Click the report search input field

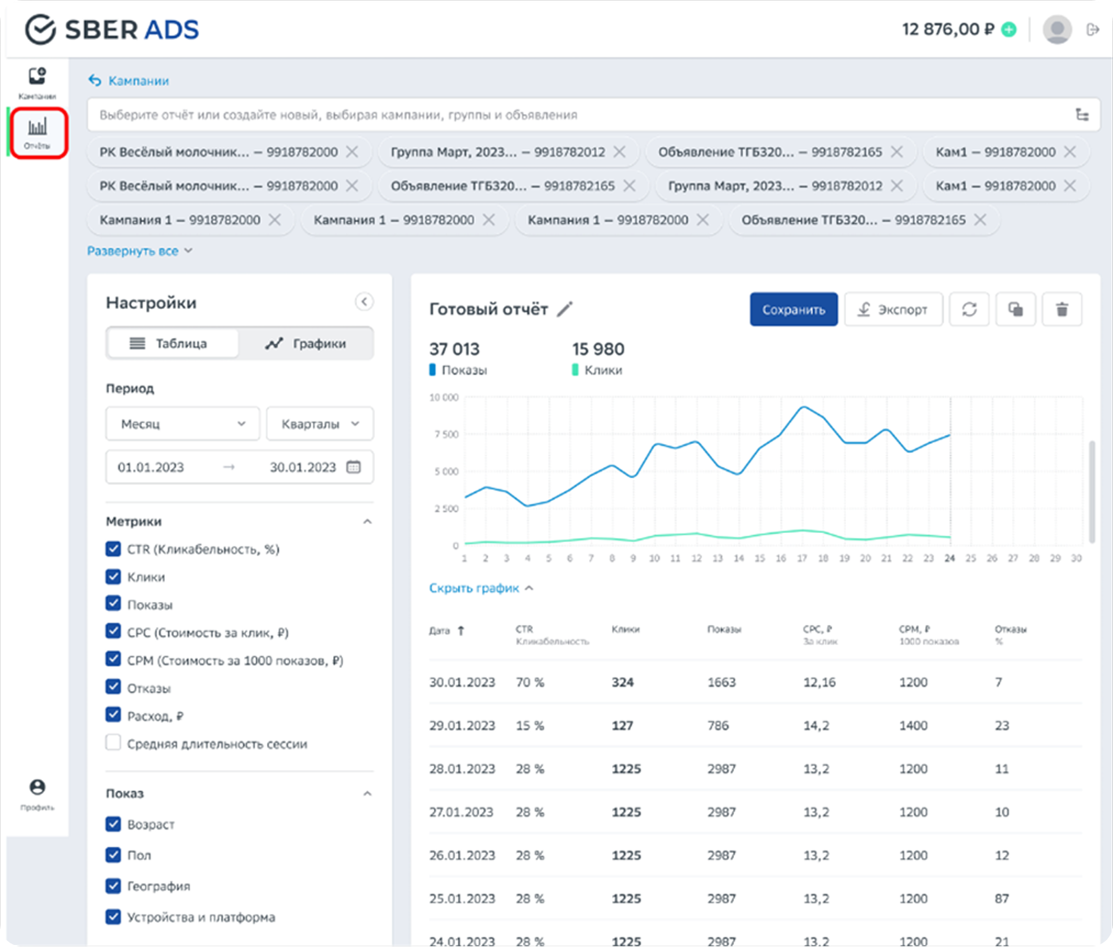(x=577, y=115)
